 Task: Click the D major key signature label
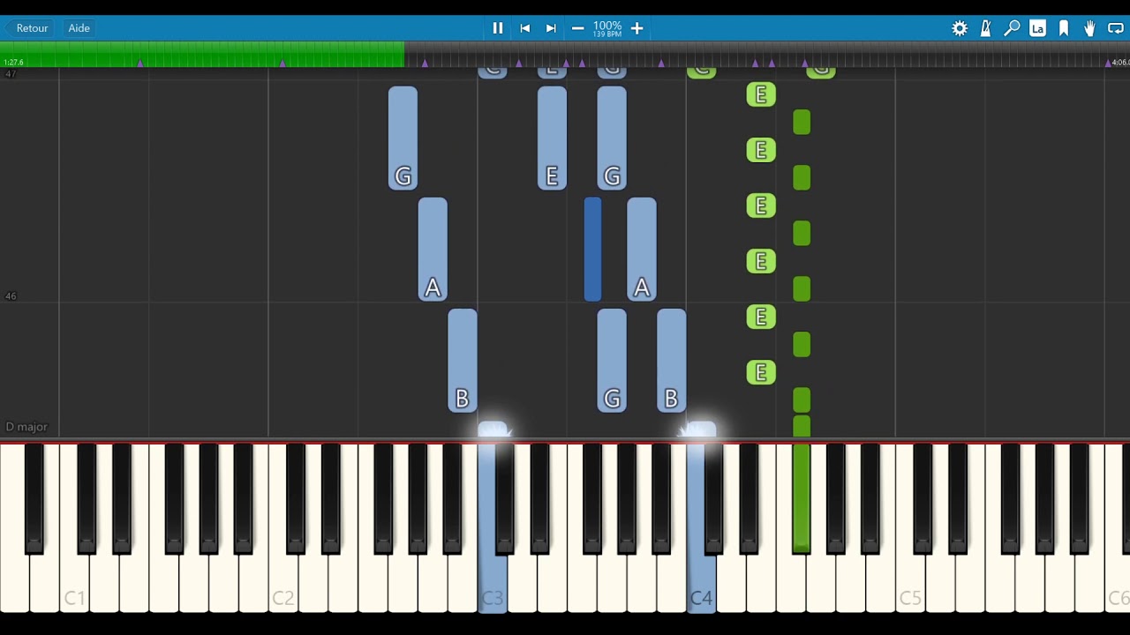(26, 427)
